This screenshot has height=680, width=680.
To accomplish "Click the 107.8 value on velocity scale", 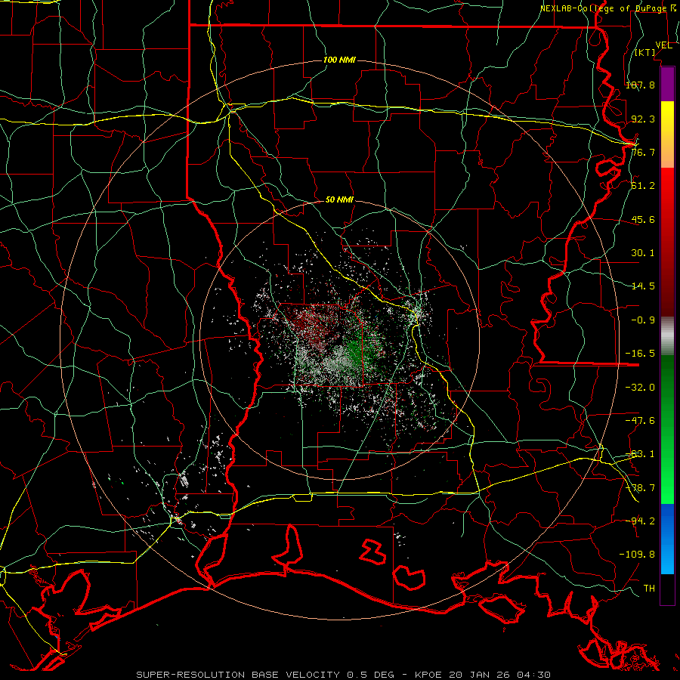I will pyautogui.click(x=640, y=85).
